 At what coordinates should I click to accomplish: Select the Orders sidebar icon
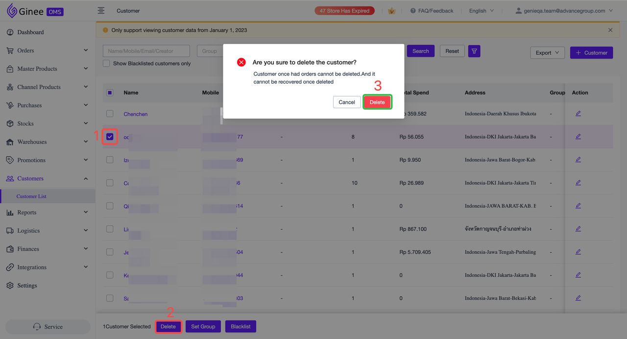point(10,50)
